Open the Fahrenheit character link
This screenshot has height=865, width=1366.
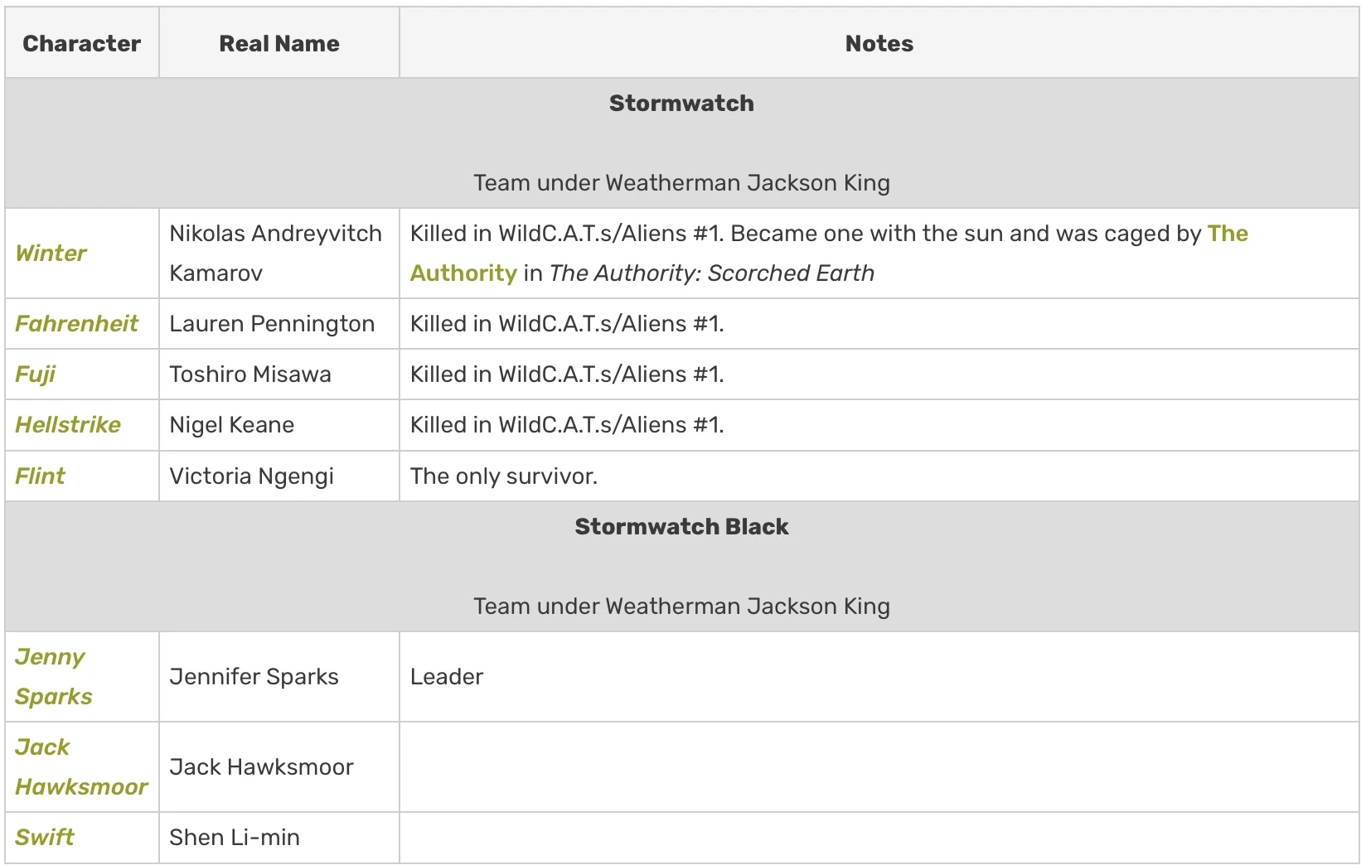click(x=76, y=324)
